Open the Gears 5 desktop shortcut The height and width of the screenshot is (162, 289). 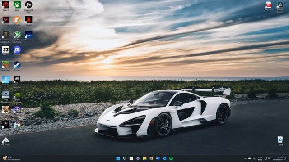point(5,5)
